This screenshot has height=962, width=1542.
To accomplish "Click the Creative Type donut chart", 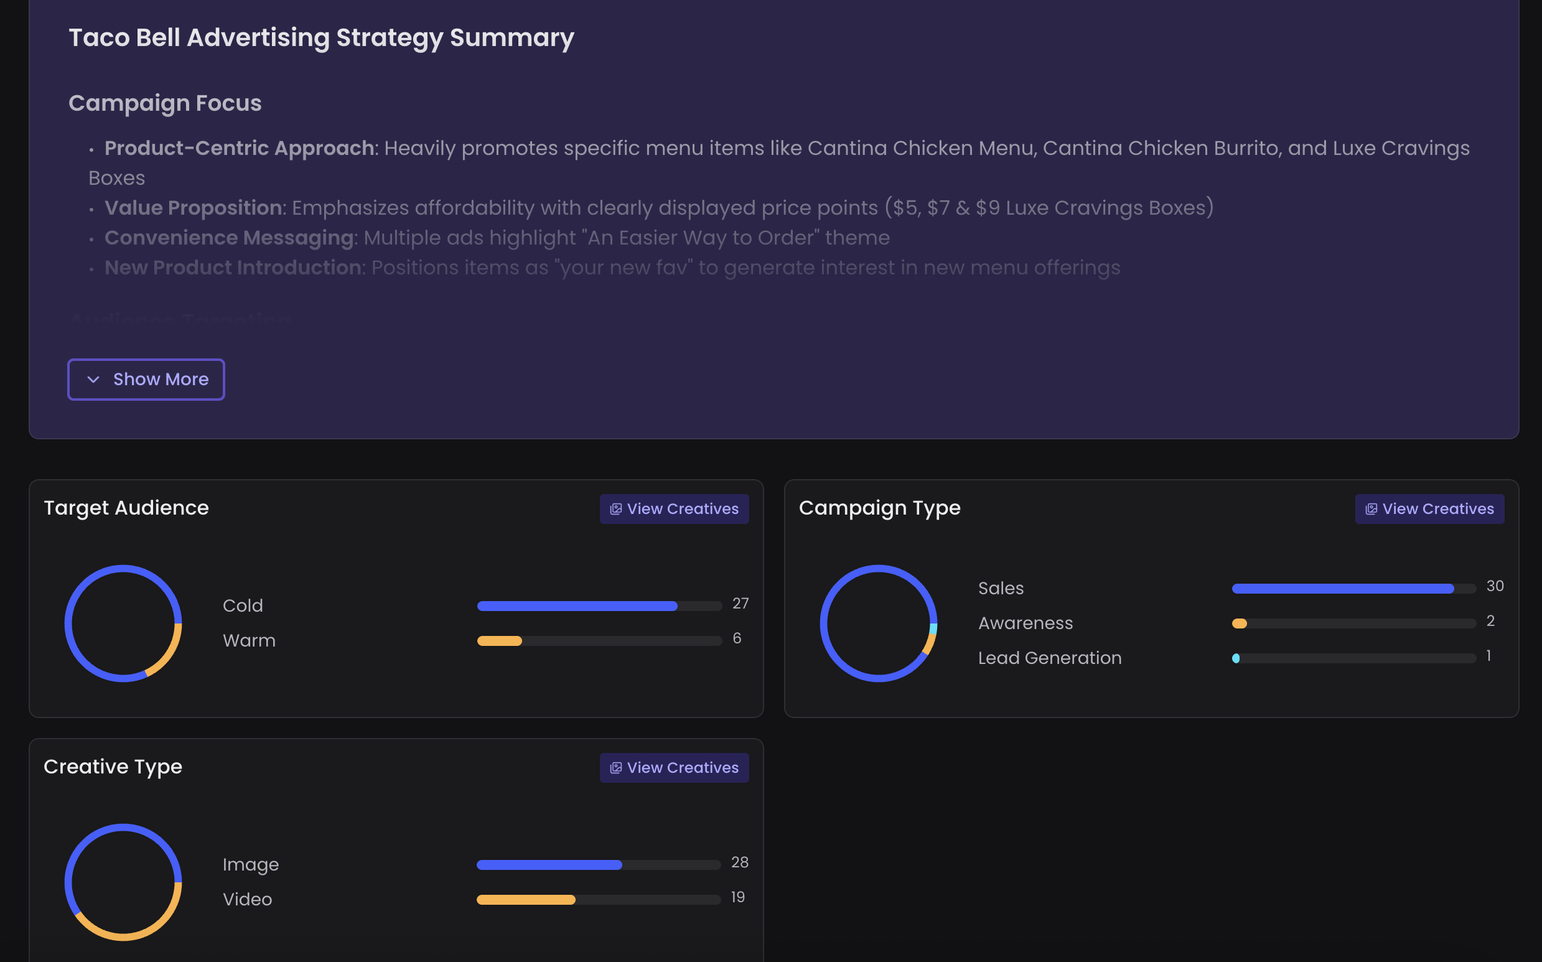I will 123,882.
